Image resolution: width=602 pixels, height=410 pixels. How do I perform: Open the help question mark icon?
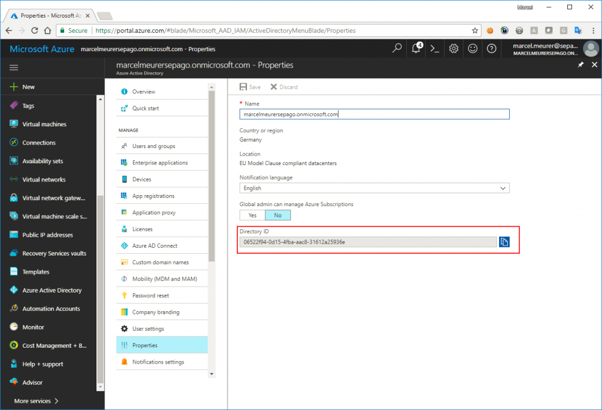click(491, 49)
